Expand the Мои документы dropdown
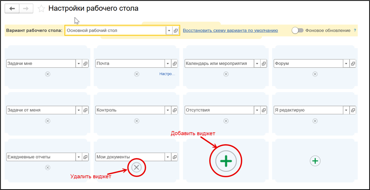 point(168,157)
